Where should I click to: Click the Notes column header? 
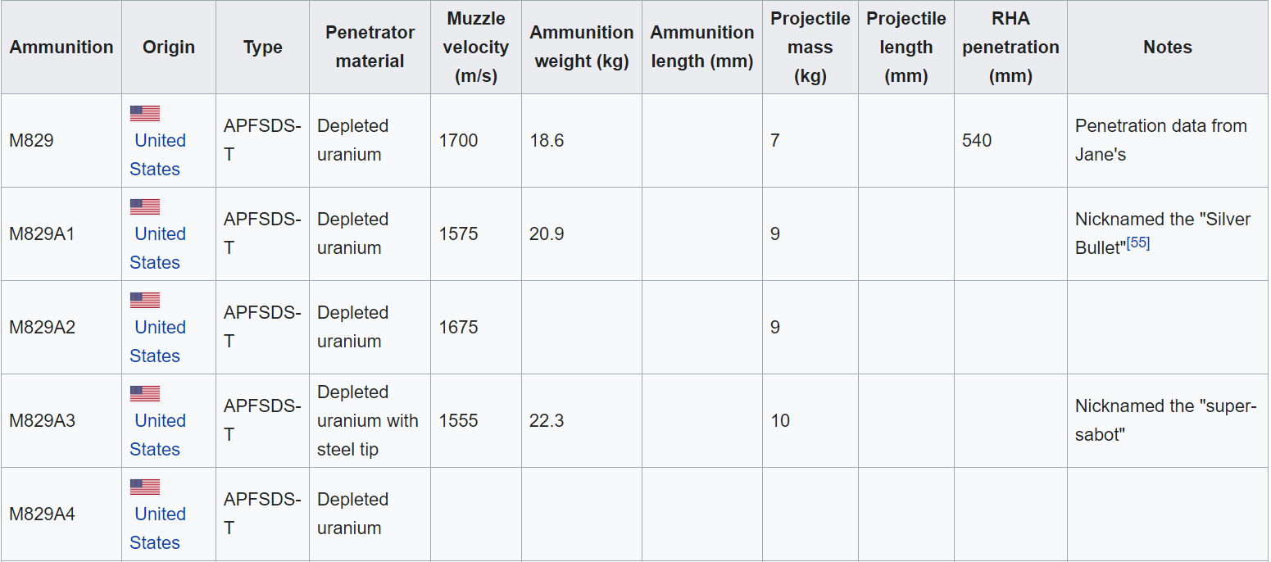tap(1168, 48)
